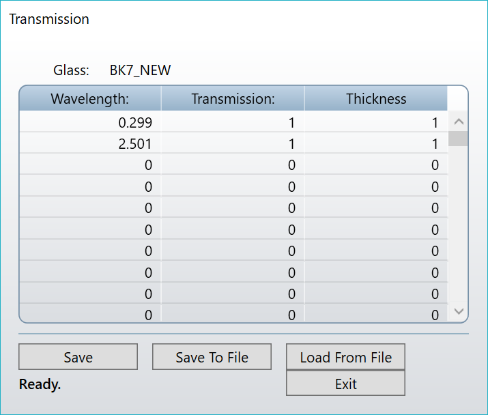Select transmission cell in first row
The height and width of the screenshot is (415, 488).
click(233, 122)
